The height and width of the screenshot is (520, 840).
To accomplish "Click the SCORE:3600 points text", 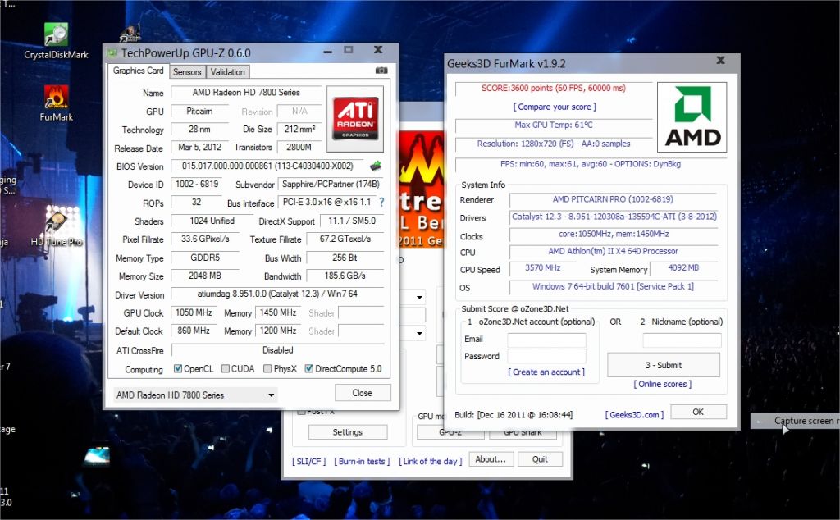I will [554, 89].
